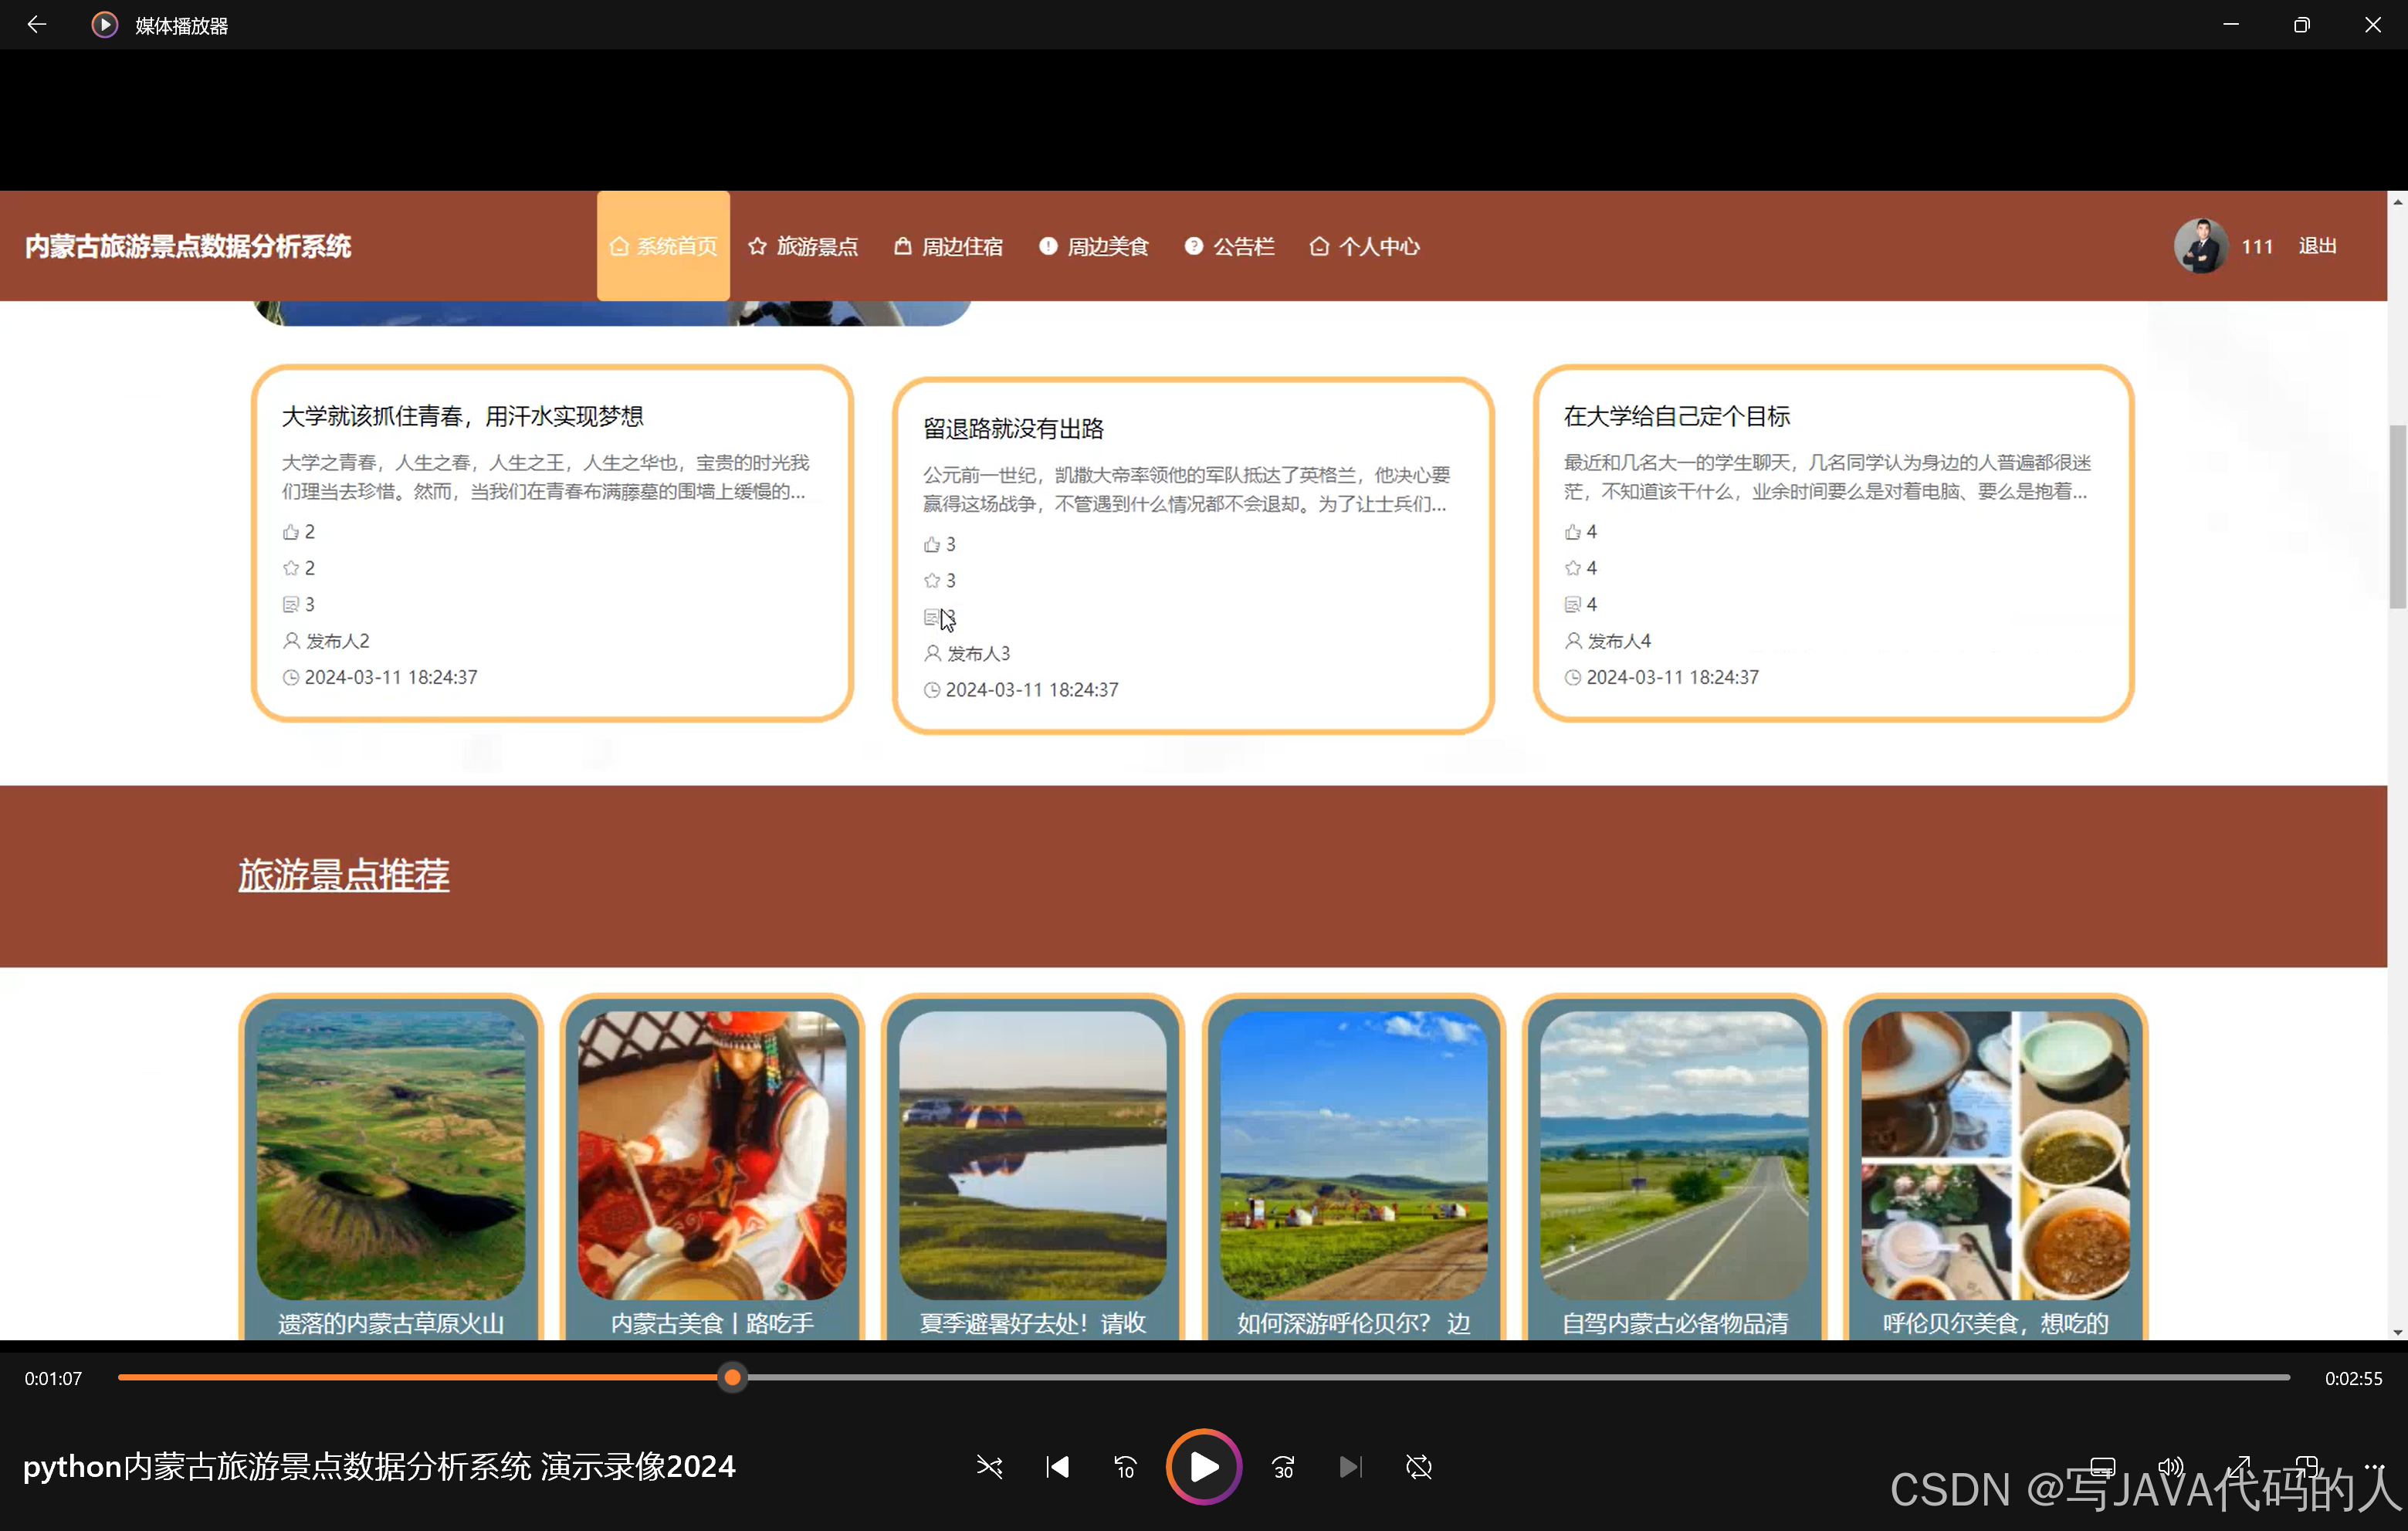The image size is (2408, 1531).
Task: Click the comment icon on the 发布人4 card
Action: [1573, 604]
